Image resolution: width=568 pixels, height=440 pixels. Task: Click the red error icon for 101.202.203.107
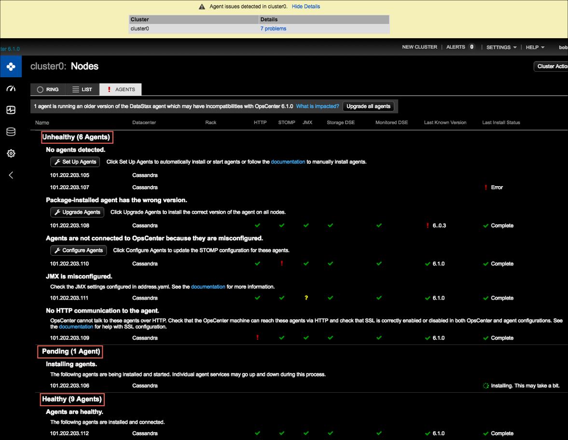[x=486, y=187]
